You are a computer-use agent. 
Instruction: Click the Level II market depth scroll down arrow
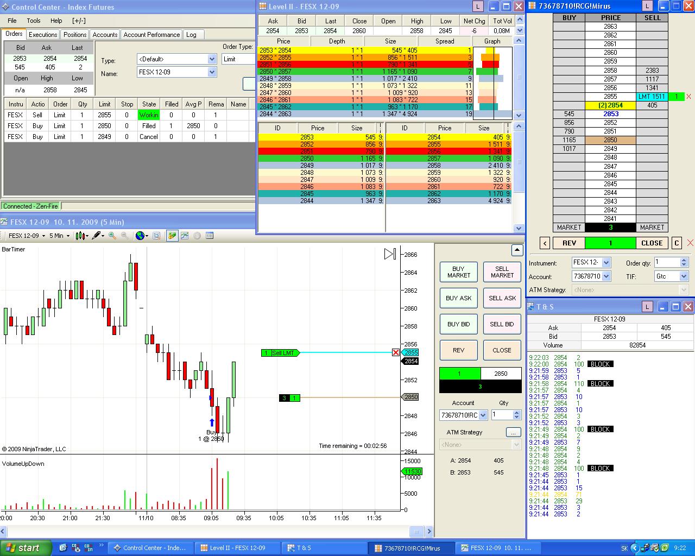tap(519, 115)
